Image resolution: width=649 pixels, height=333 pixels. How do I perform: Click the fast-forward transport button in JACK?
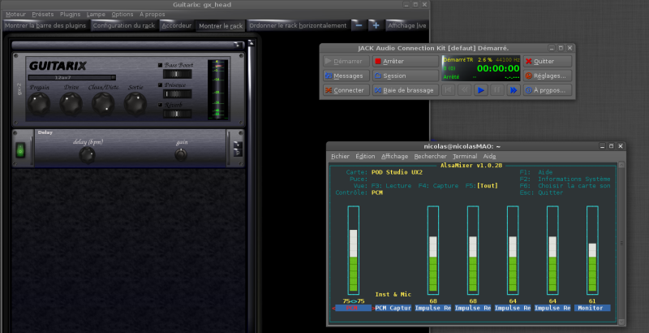(x=513, y=90)
